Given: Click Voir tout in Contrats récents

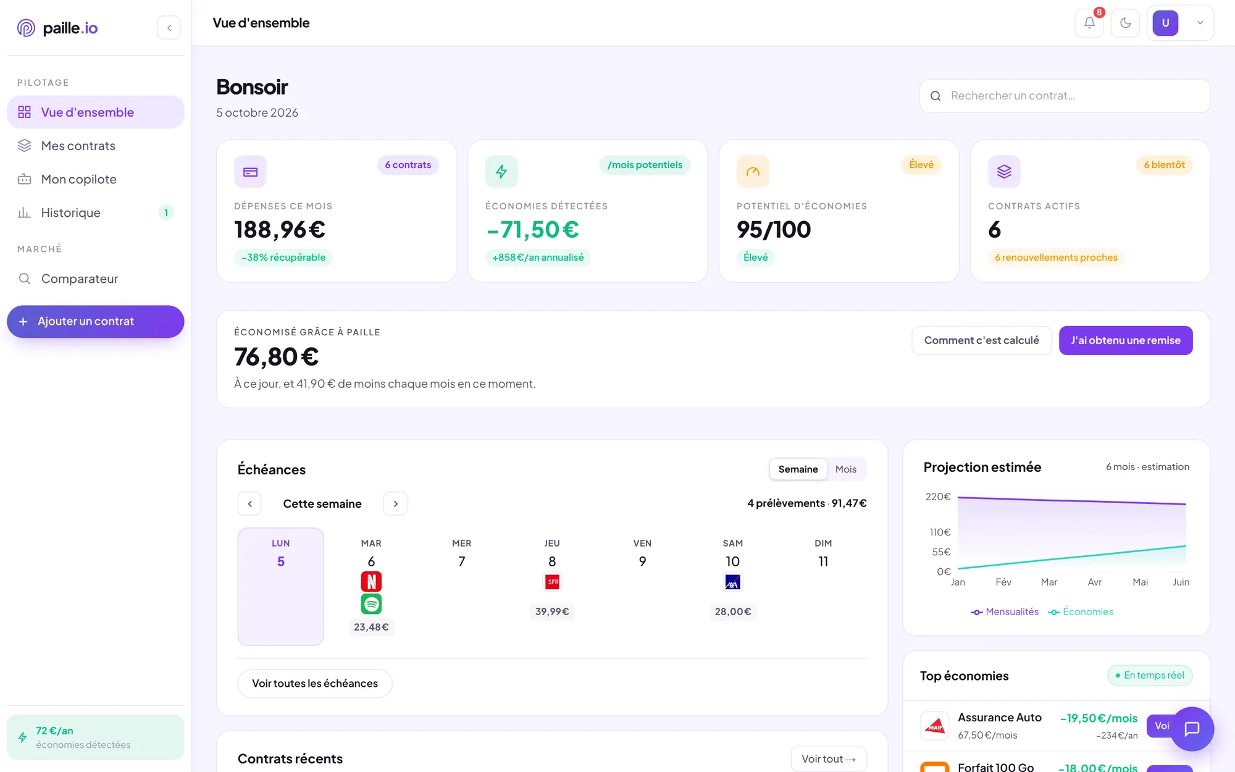Looking at the screenshot, I should [x=829, y=759].
